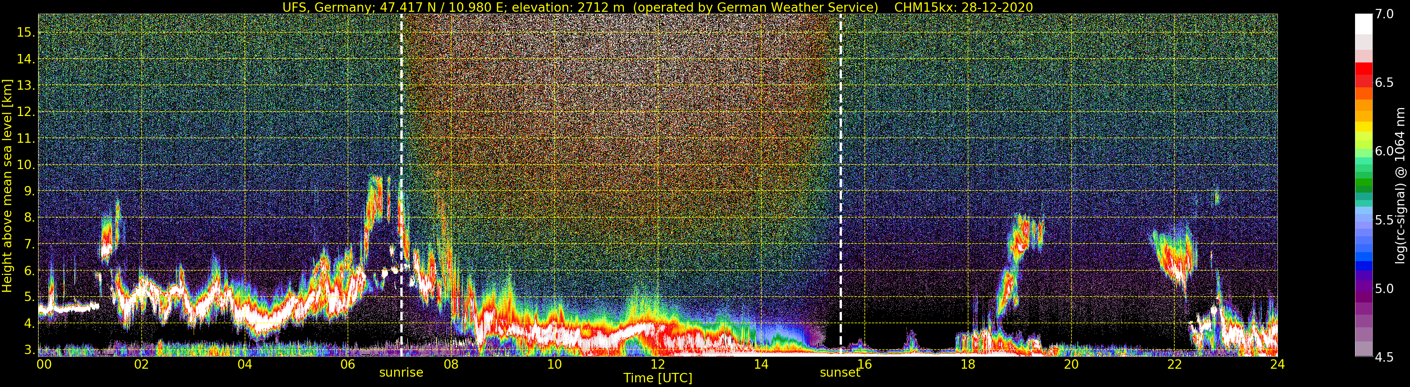The width and height of the screenshot is (1410, 387).
Task: Click the '7.0' colorbar tick value
Action: 1384,14
